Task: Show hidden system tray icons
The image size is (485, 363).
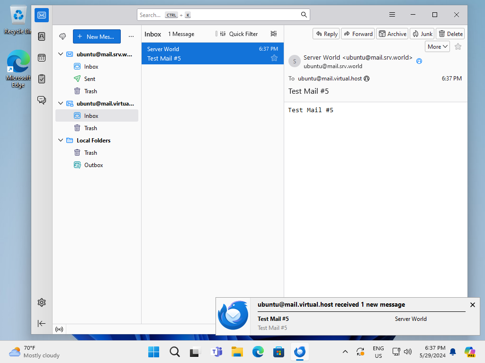Action: 345,352
